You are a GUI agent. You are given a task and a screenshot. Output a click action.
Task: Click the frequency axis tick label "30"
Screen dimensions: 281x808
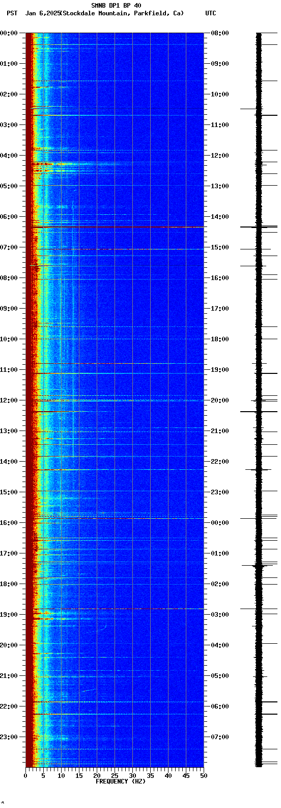tap(132, 776)
